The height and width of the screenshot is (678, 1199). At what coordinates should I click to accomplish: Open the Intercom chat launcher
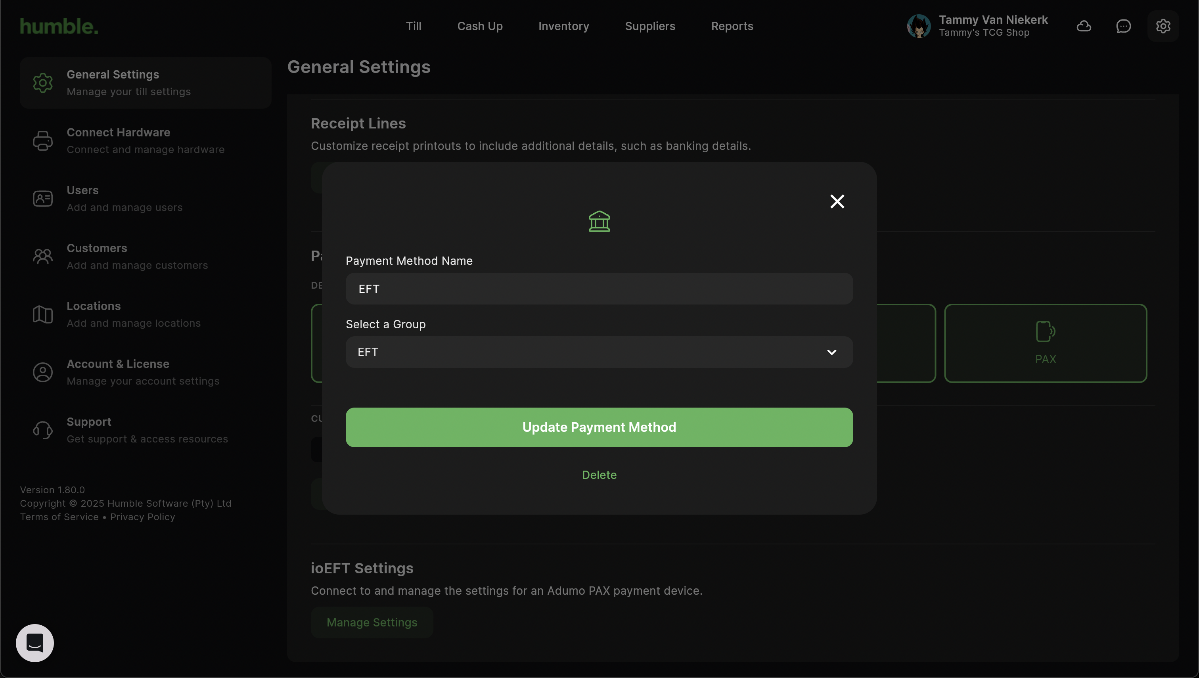click(35, 643)
